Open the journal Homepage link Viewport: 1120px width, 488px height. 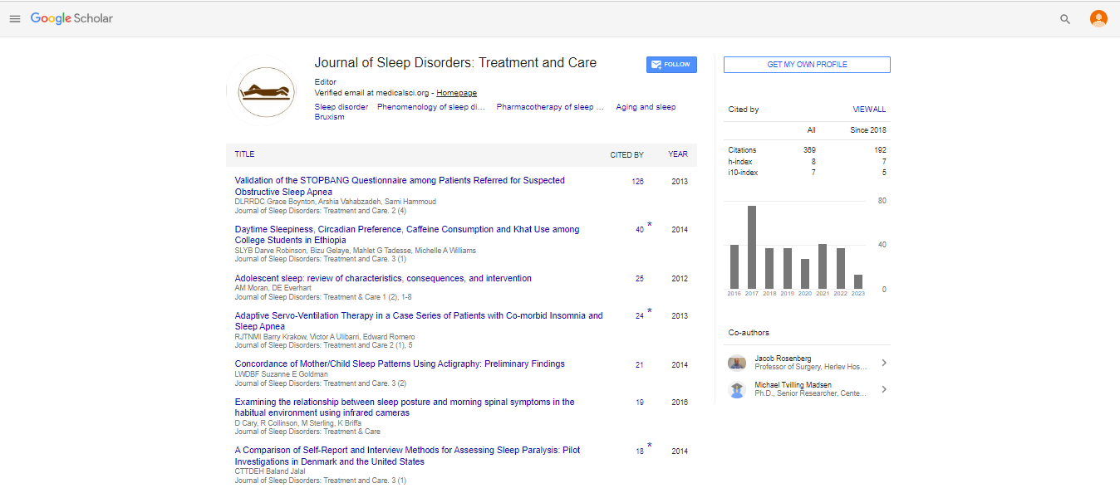click(457, 93)
